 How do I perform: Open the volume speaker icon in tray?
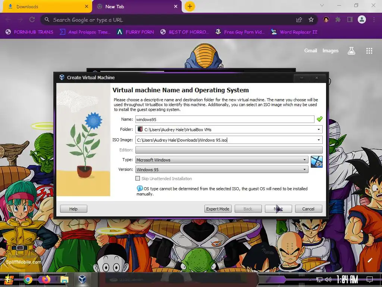coord(328,280)
